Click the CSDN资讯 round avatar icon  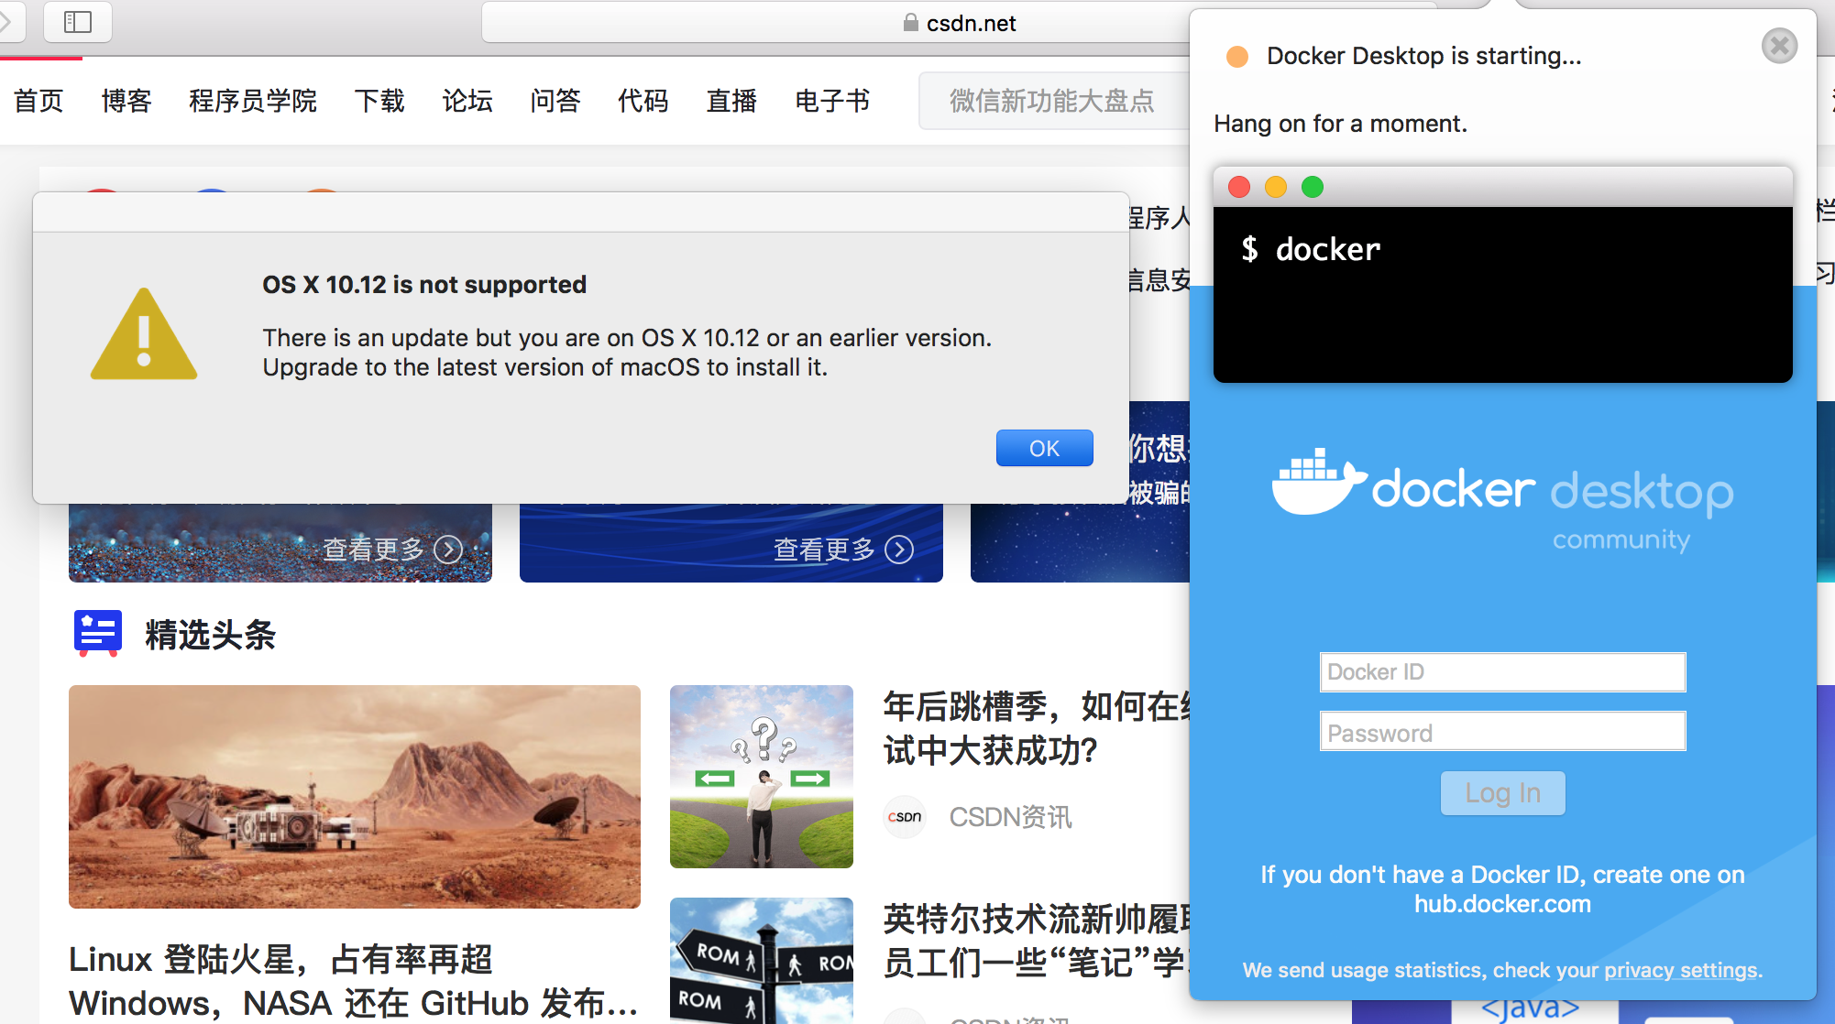(905, 816)
